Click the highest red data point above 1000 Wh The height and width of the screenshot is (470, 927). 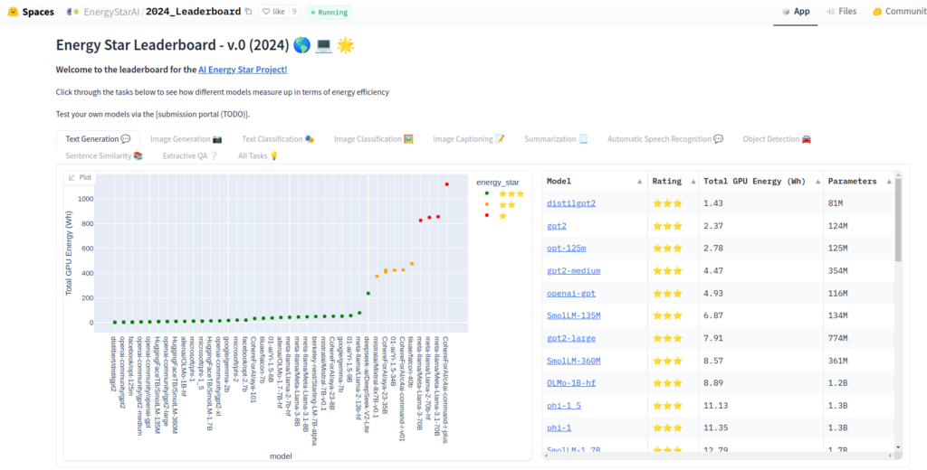coord(446,184)
